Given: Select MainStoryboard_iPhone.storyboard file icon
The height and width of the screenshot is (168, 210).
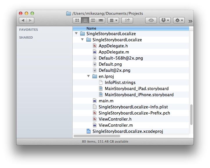Looking at the screenshot, I should coord(101,94).
